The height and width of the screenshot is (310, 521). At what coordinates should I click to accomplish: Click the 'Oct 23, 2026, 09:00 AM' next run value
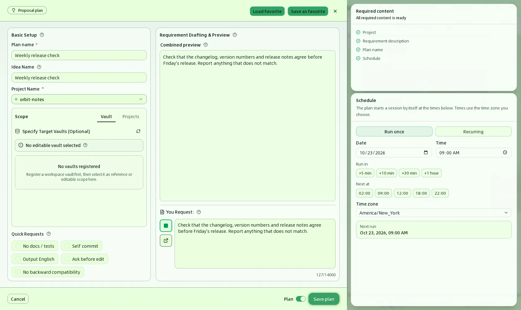(x=384, y=233)
